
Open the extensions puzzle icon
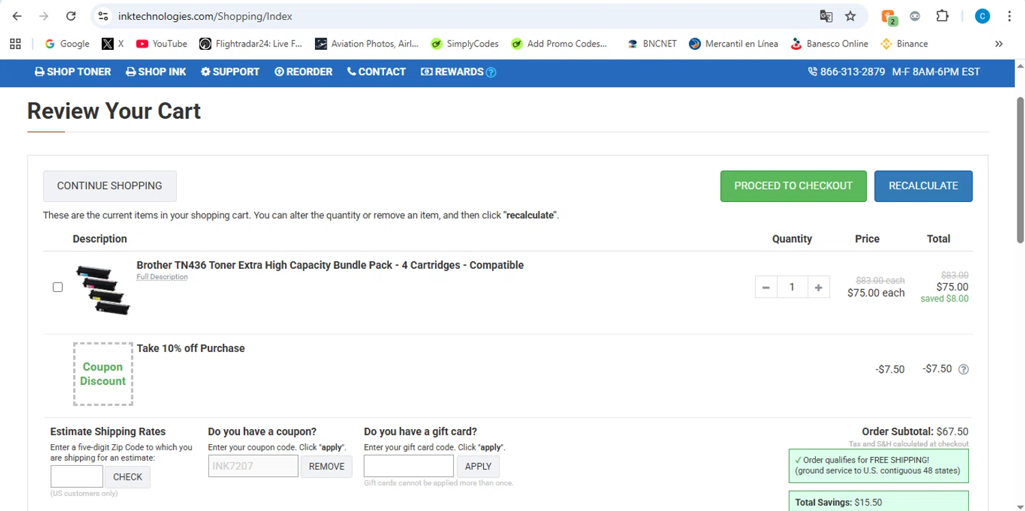tap(942, 16)
